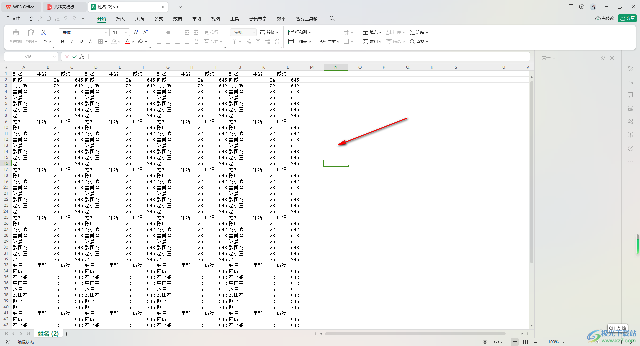Click the fx insert function icon
This screenshot has width=640, height=346.
click(x=82, y=57)
